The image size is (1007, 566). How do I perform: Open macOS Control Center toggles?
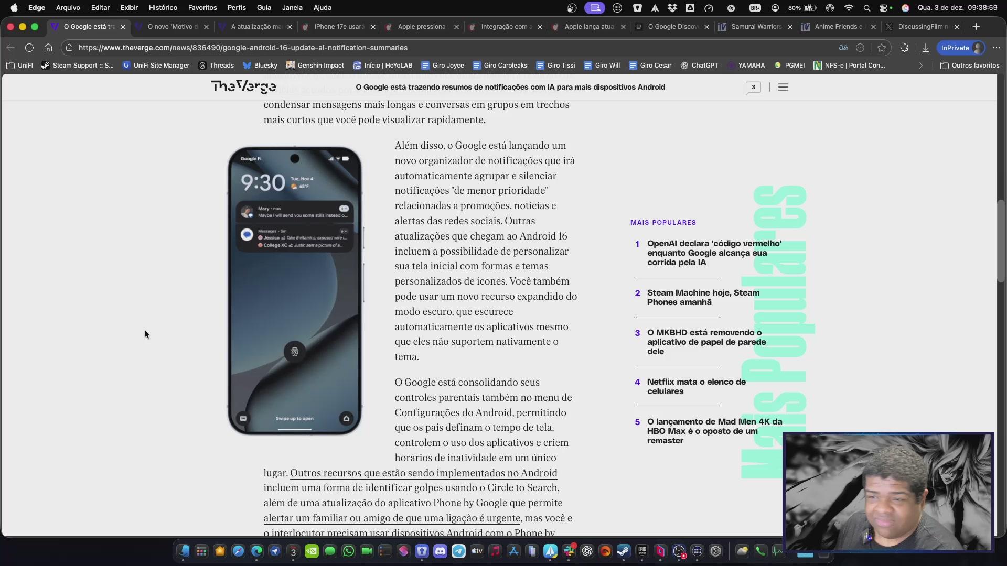pos(884,8)
